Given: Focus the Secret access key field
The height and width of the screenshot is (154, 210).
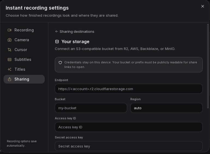Looking at the screenshot, I should pyautogui.click(x=128, y=146).
